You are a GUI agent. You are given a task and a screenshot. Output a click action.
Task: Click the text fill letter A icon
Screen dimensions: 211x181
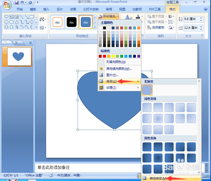pyautogui.click(x=138, y=16)
